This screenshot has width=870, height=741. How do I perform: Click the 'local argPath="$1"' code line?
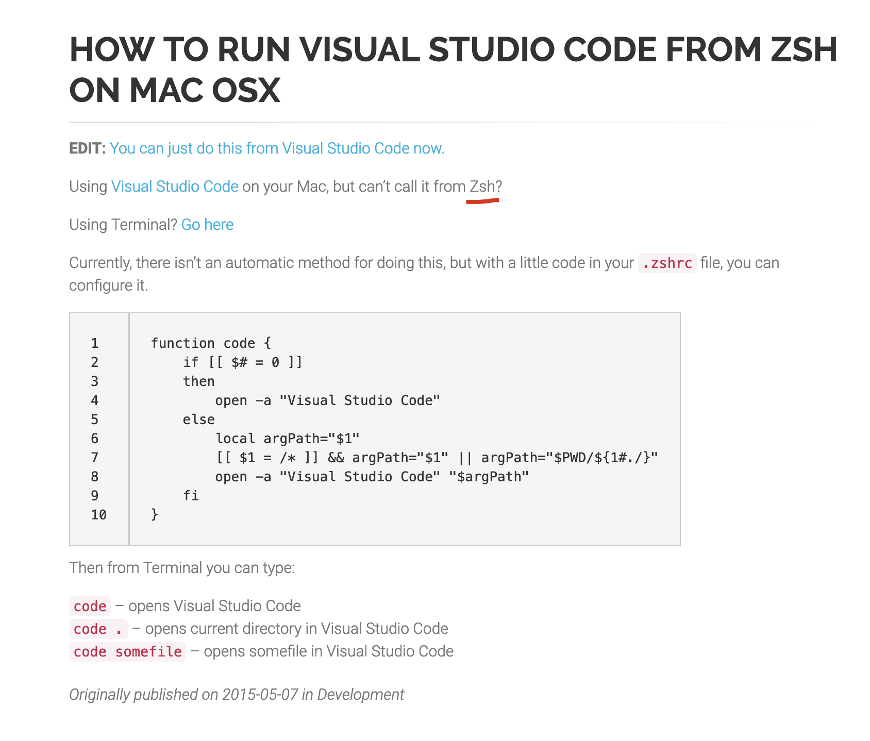[x=287, y=439]
